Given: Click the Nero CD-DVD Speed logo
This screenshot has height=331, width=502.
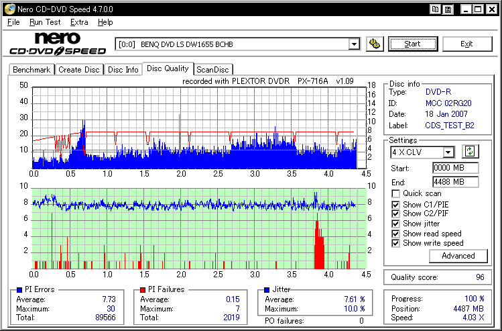Looking at the screenshot, I should 58,44.
